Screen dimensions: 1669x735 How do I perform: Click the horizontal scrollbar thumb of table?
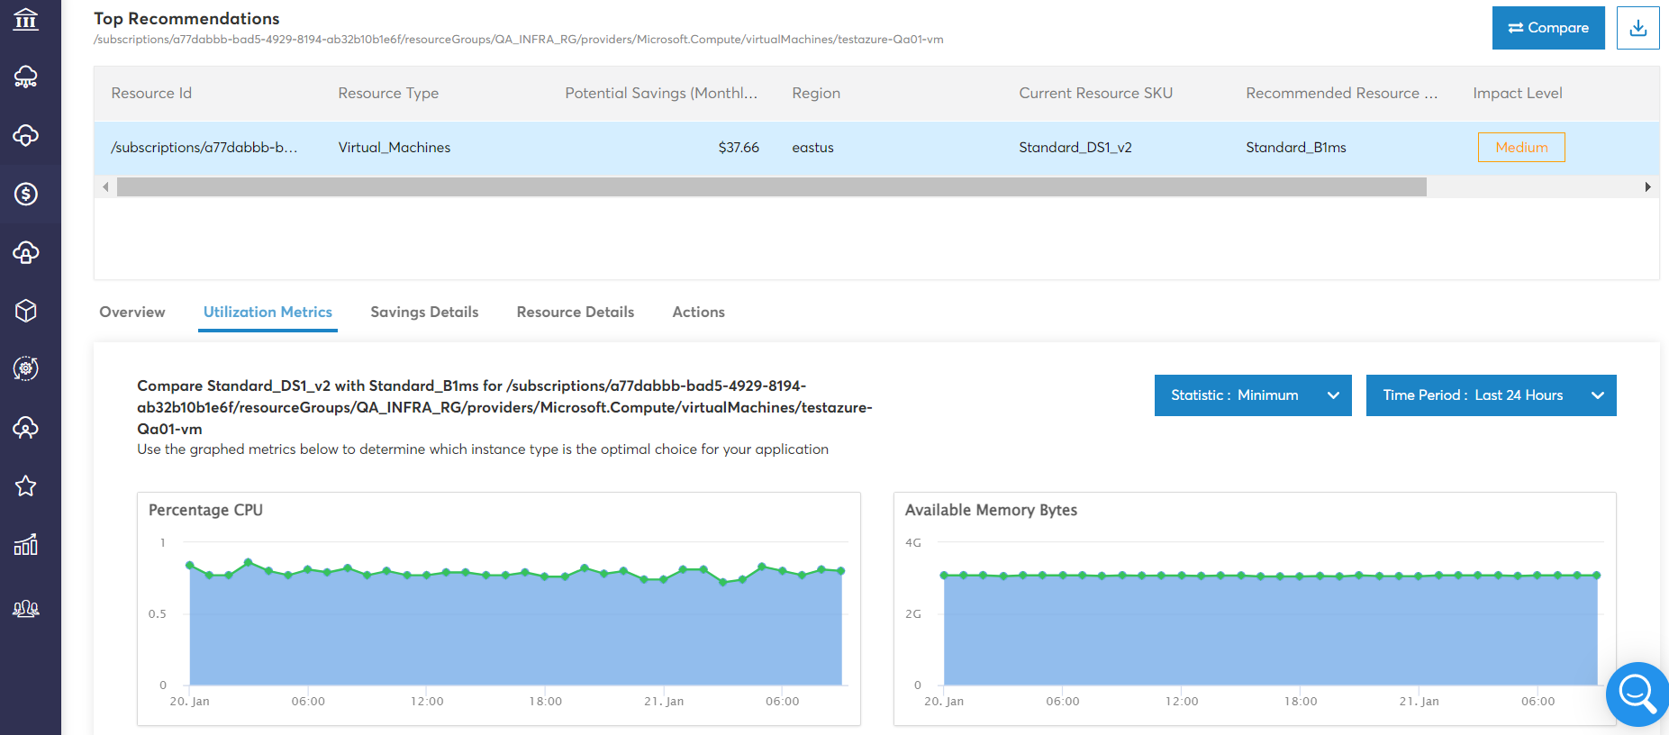tap(771, 187)
